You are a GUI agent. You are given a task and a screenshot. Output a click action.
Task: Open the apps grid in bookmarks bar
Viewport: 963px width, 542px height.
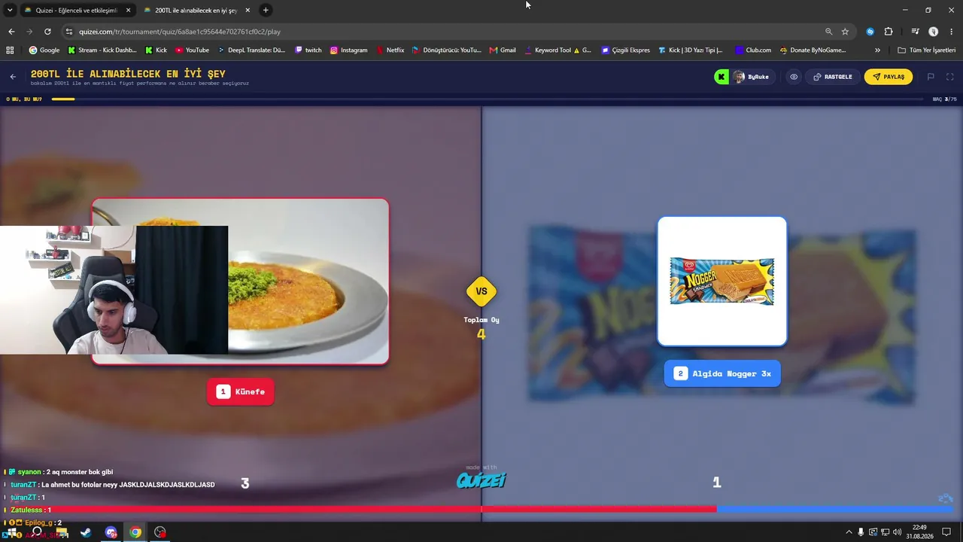pyautogui.click(x=10, y=50)
